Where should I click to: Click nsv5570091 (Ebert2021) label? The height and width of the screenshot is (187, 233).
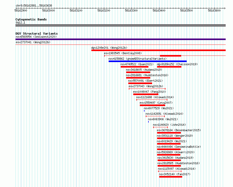pos(145,81)
